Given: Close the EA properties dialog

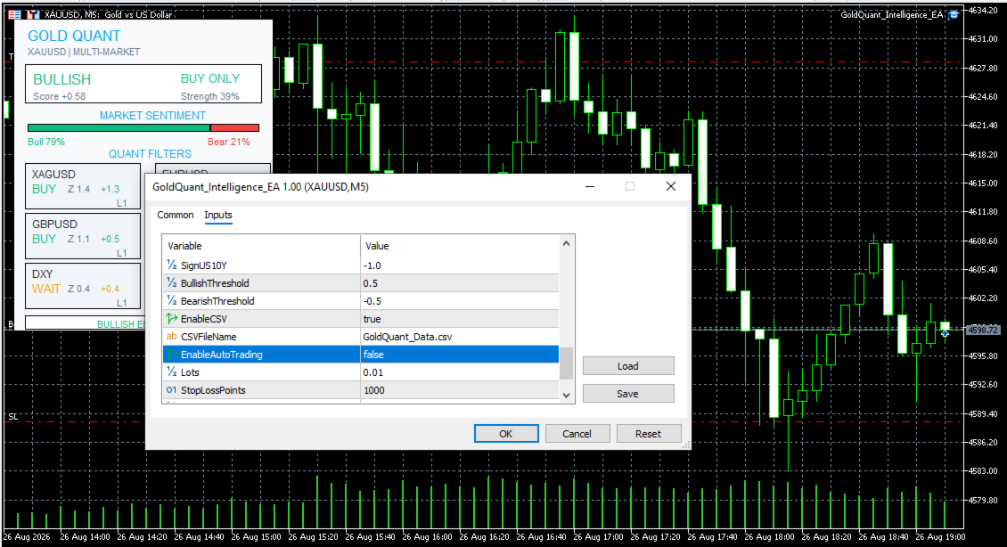Looking at the screenshot, I should pyautogui.click(x=671, y=186).
